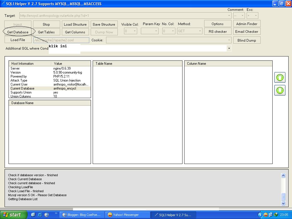Switch to SQLI Helper taskbar button
Image resolution: width=292 pixels, height=219 pixels.
point(173,215)
